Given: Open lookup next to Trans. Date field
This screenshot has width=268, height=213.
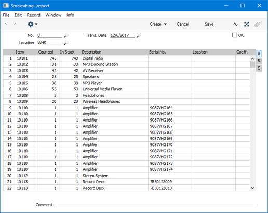Looking at the screenshot, I should point(139,35).
